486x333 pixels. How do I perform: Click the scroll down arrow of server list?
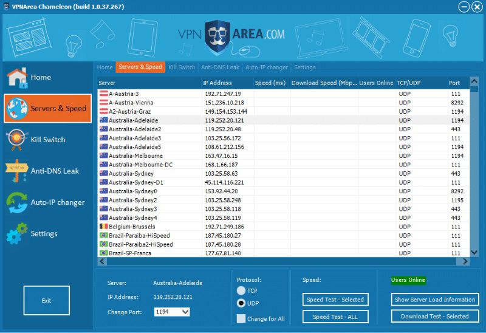pyautogui.click(x=474, y=252)
